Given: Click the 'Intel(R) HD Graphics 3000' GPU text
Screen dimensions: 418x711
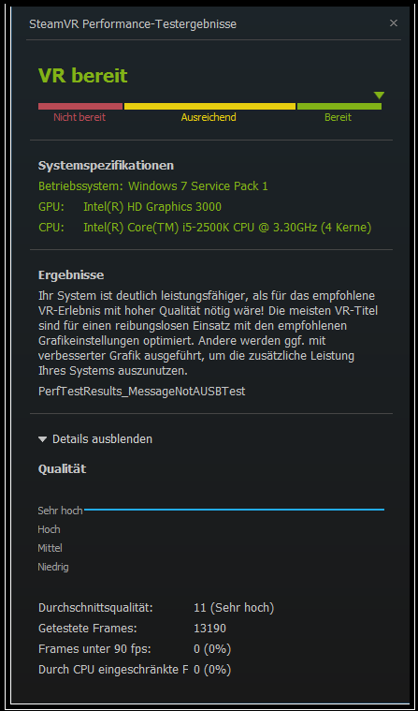Looking at the screenshot, I should (x=152, y=207).
